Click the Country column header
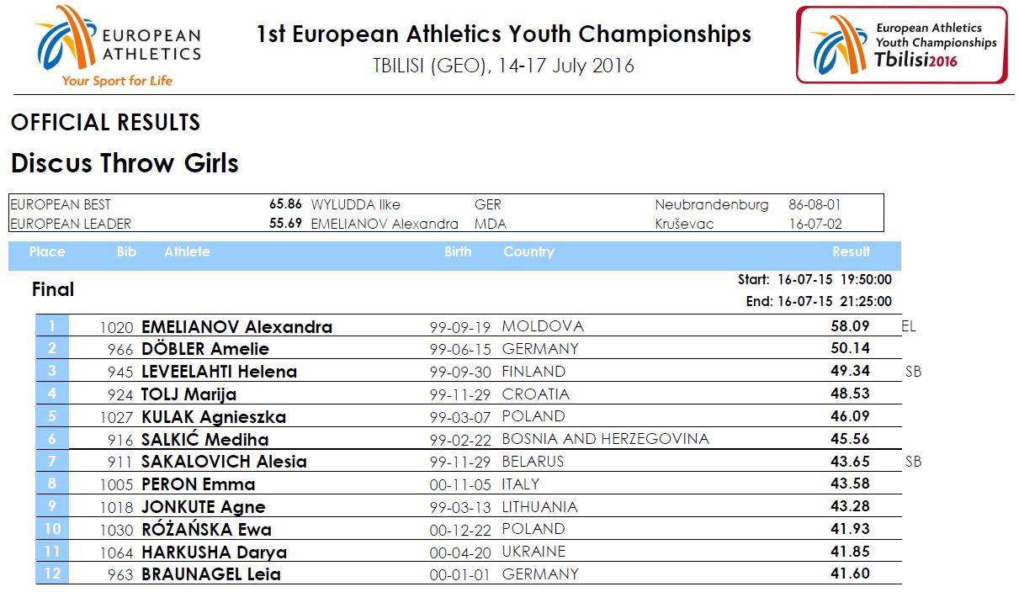The height and width of the screenshot is (592, 1019). (x=528, y=251)
